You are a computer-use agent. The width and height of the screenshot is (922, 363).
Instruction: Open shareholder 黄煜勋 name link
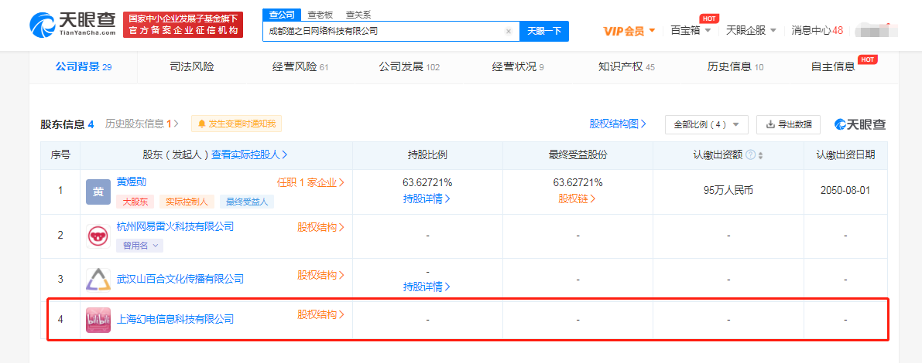(132, 182)
